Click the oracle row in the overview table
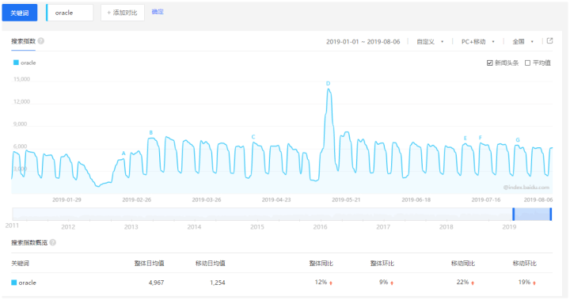This screenshot has width=570, height=300. [282, 283]
